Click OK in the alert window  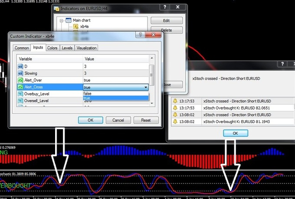click(x=236, y=133)
